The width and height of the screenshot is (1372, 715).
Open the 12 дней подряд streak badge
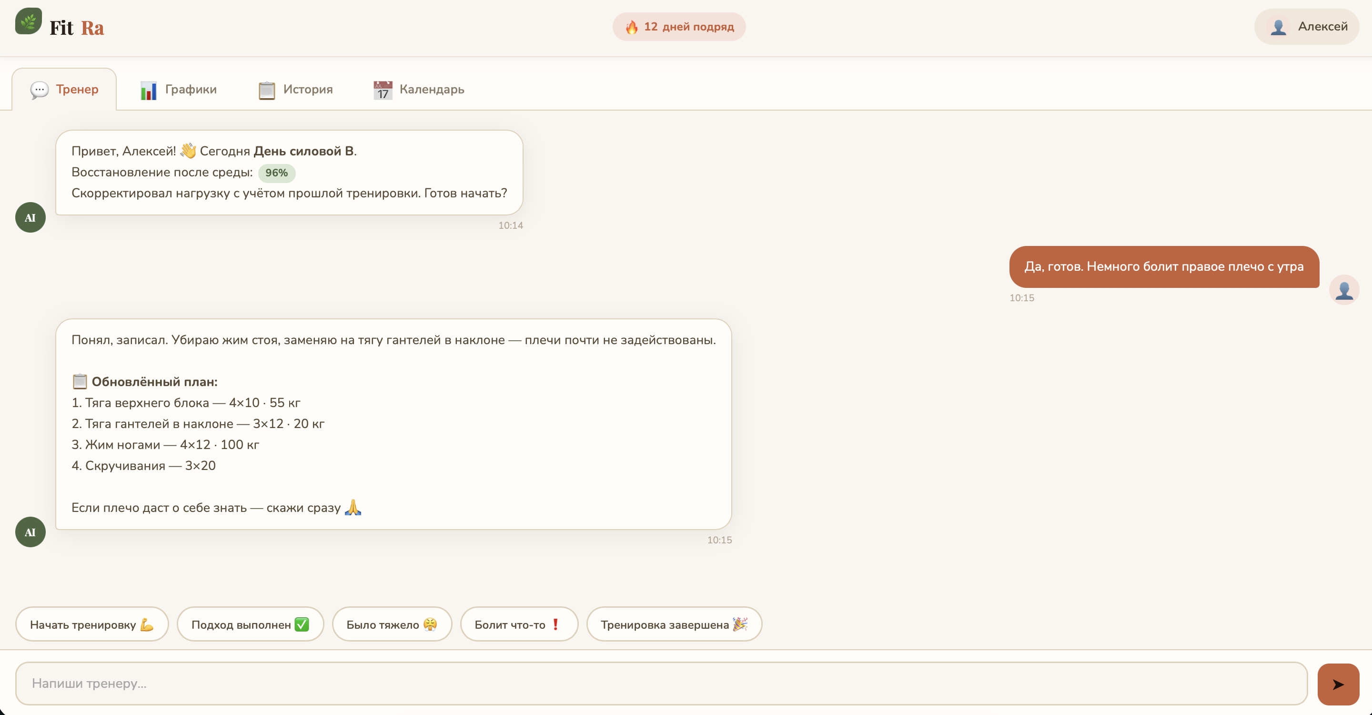[x=678, y=27]
